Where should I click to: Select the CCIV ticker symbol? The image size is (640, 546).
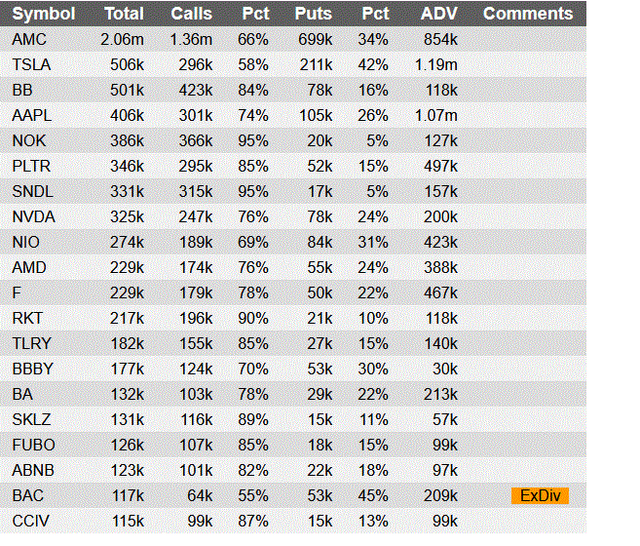[x=30, y=521]
